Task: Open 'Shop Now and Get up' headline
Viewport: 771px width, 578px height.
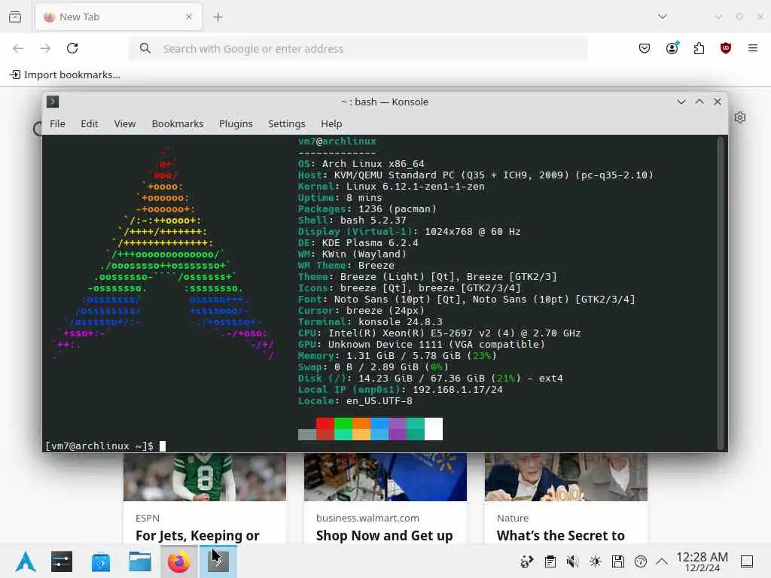Action: click(x=385, y=536)
